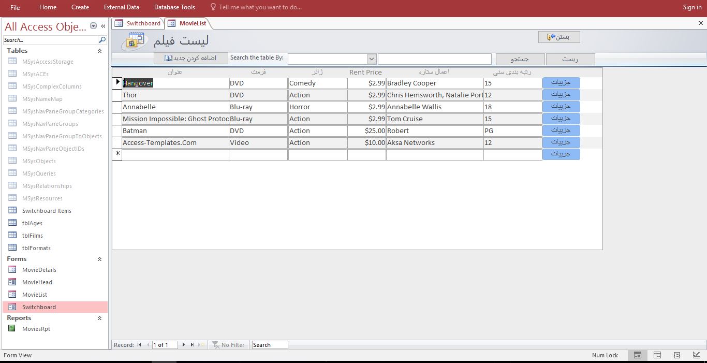The width and height of the screenshot is (707, 363).
Task: Open the External Data ribbon tab
Action: tap(121, 7)
